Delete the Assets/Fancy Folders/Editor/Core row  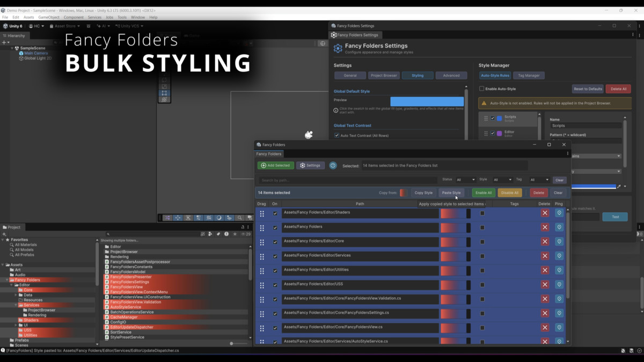tap(545, 242)
